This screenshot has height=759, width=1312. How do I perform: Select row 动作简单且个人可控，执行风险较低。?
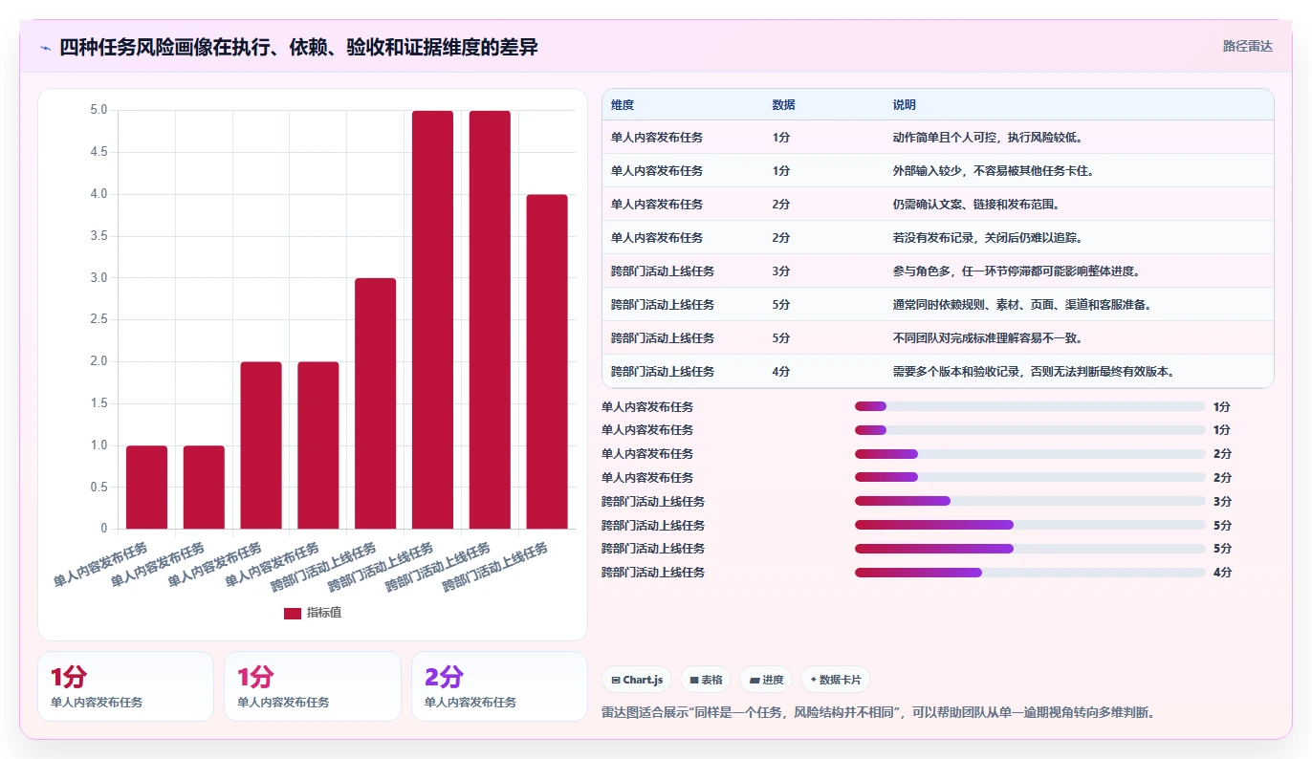(938, 138)
